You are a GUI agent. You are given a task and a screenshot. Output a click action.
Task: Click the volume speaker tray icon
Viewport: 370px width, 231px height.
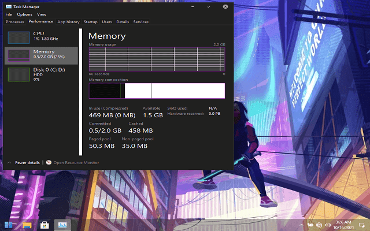tap(328, 225)
